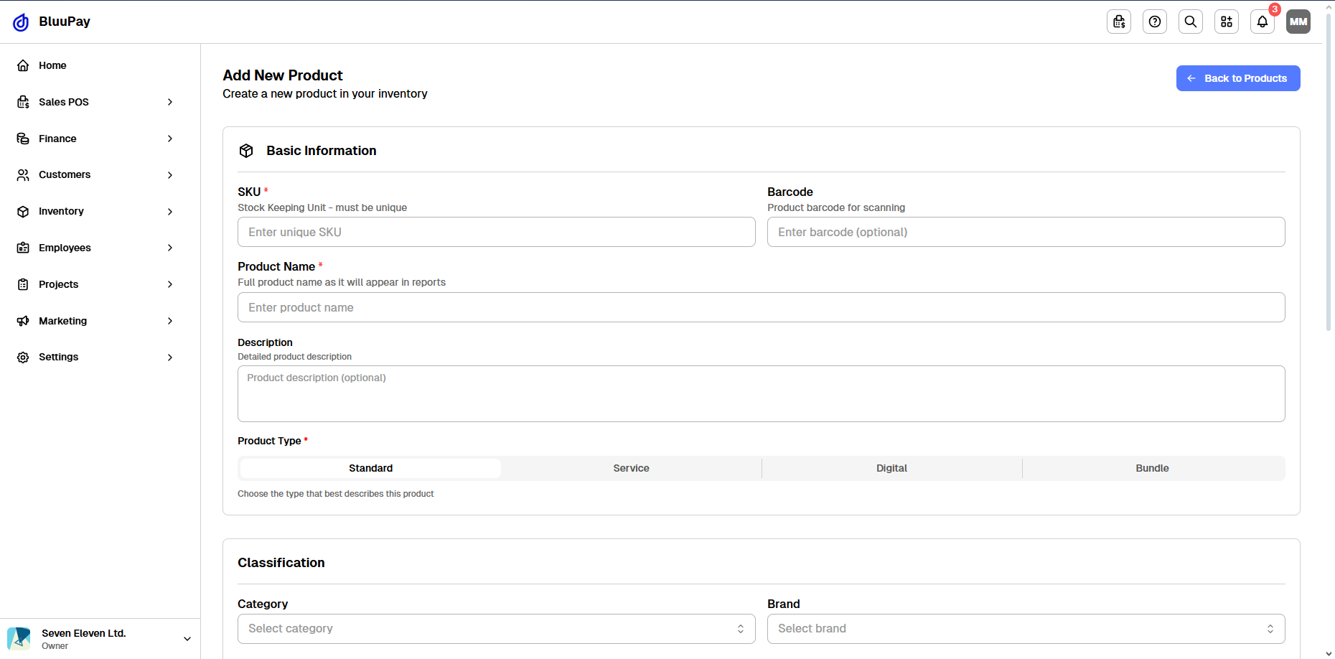The width and height of the screenshot is (1335, 659).
Task: Pick the Bundle product type
Action: tap(1152, 468)
